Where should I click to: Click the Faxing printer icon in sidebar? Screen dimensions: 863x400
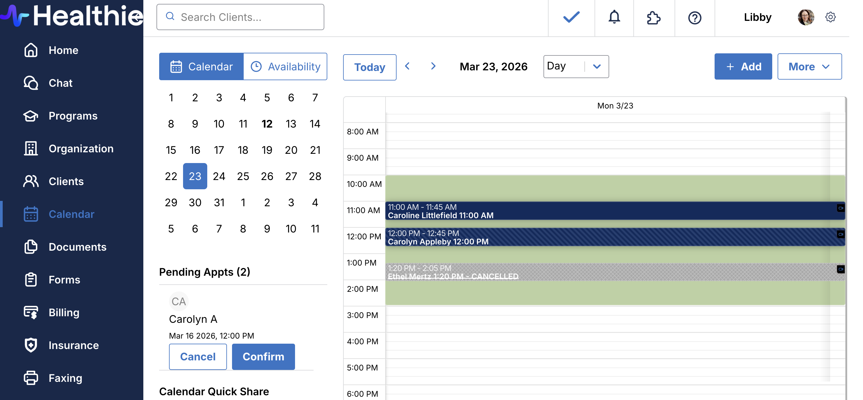click(31, 378)
